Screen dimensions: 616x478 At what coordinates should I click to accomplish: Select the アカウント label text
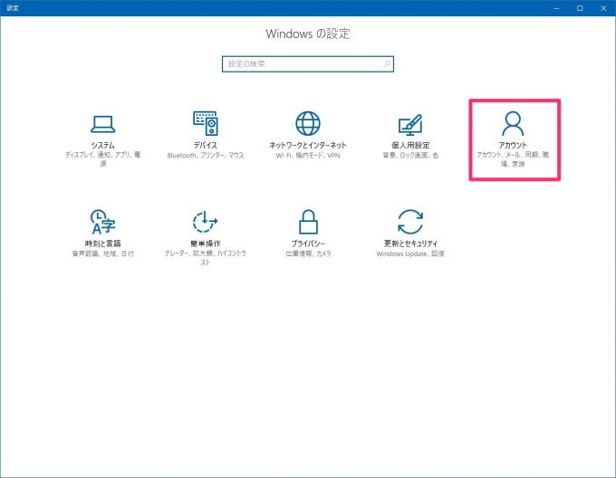tap(513, 145)
